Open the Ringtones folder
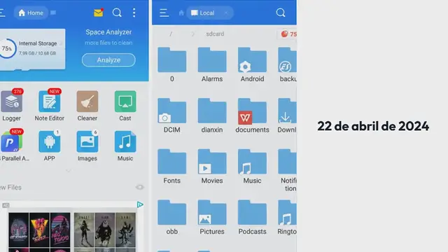This screenshot has width=448, height=252. pyautogui.click(x=287, y=213)
